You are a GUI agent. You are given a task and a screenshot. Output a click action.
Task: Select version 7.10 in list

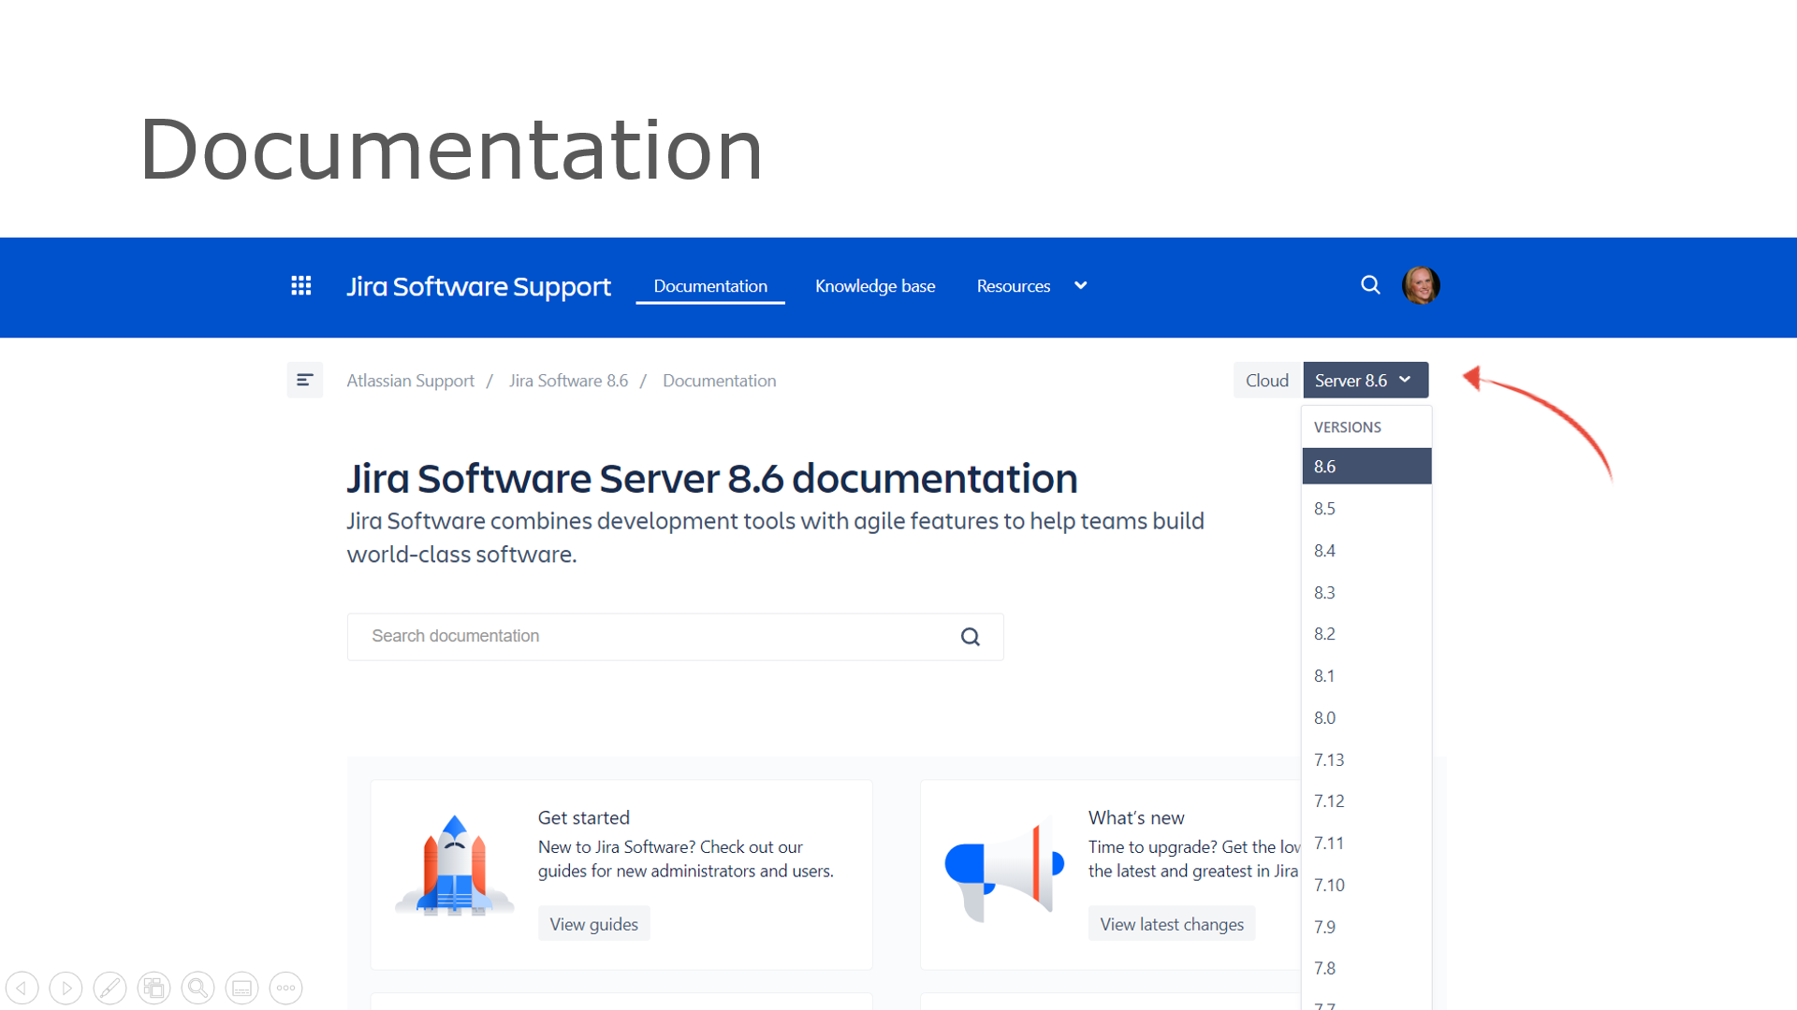1366,885
